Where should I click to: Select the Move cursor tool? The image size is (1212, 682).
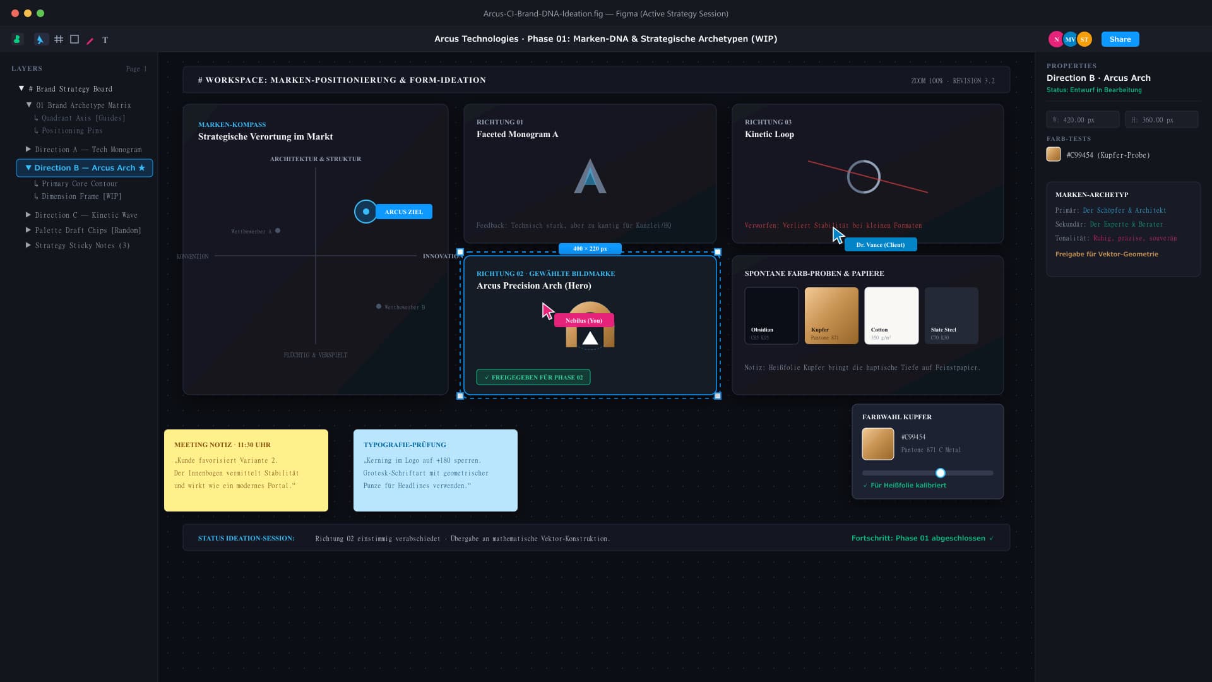tap(40, 39)
